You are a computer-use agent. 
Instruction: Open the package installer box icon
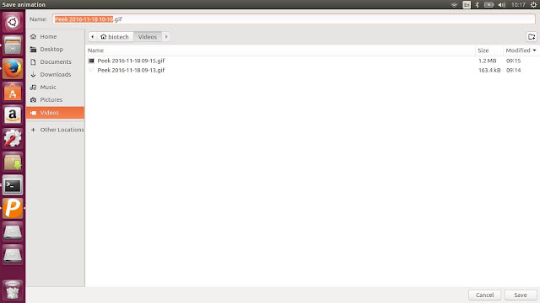pos(13,162)
